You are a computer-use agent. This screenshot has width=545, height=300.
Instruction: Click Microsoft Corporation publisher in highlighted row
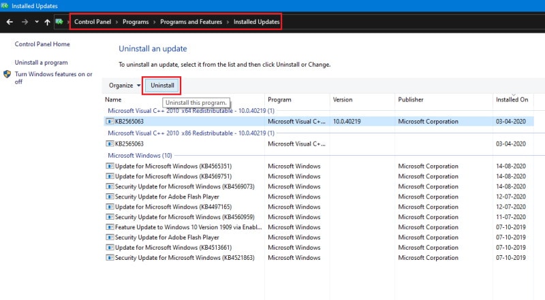(x=428, y=122)
